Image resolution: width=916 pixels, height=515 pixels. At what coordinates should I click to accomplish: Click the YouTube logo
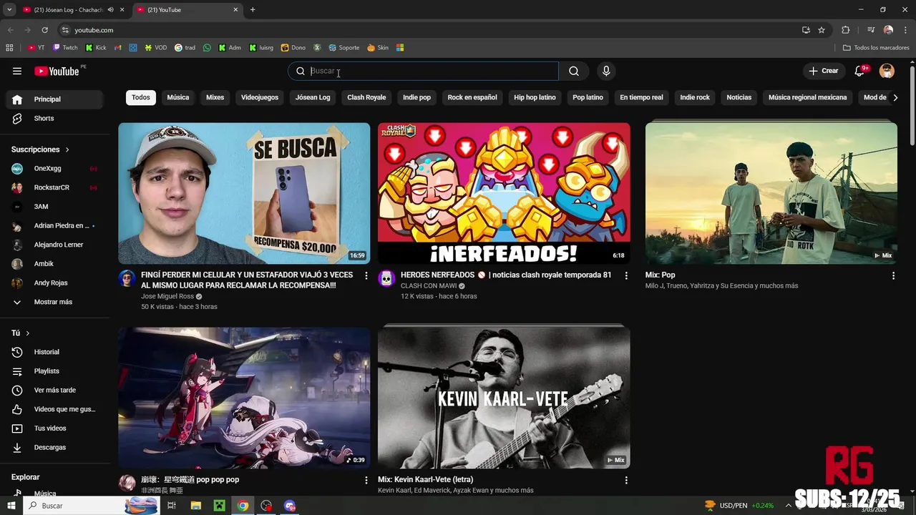pos(57,71)
